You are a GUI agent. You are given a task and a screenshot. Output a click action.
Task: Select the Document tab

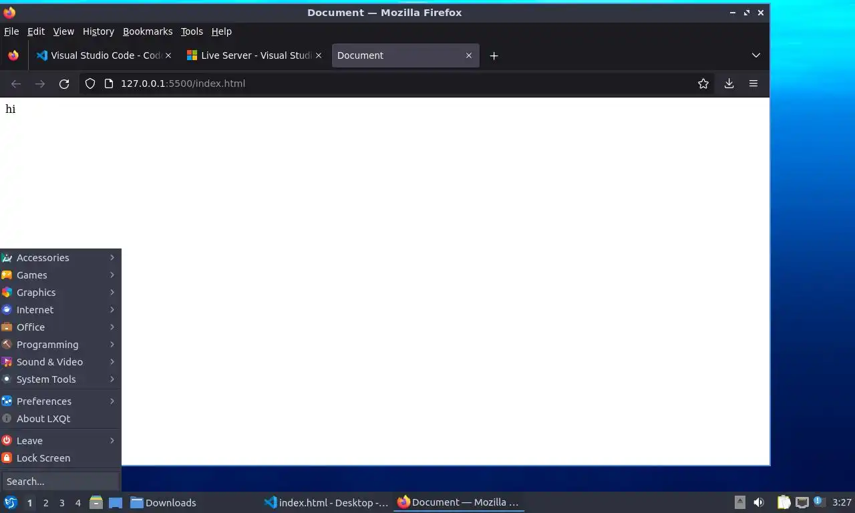point(405,55)
